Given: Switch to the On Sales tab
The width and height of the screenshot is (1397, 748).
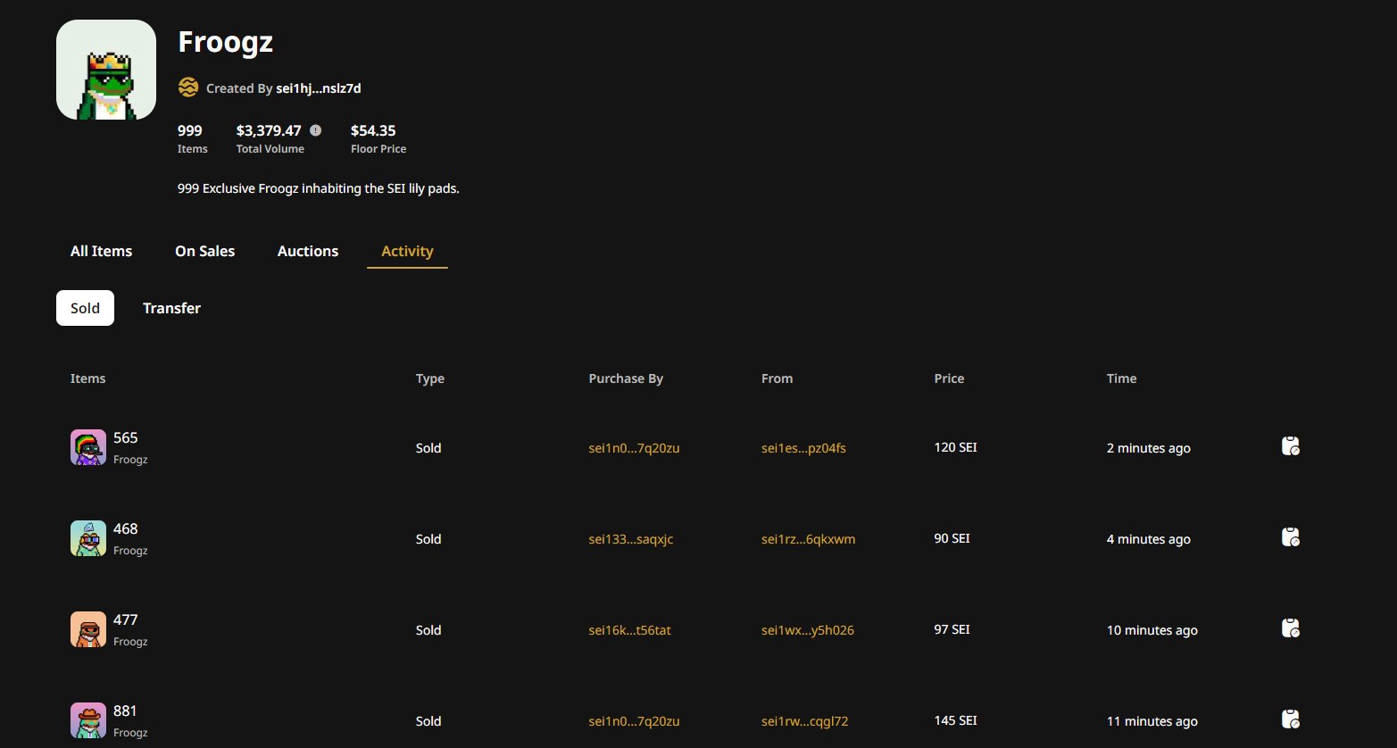Looking at the screenshot, I should (x=204, y=251).
